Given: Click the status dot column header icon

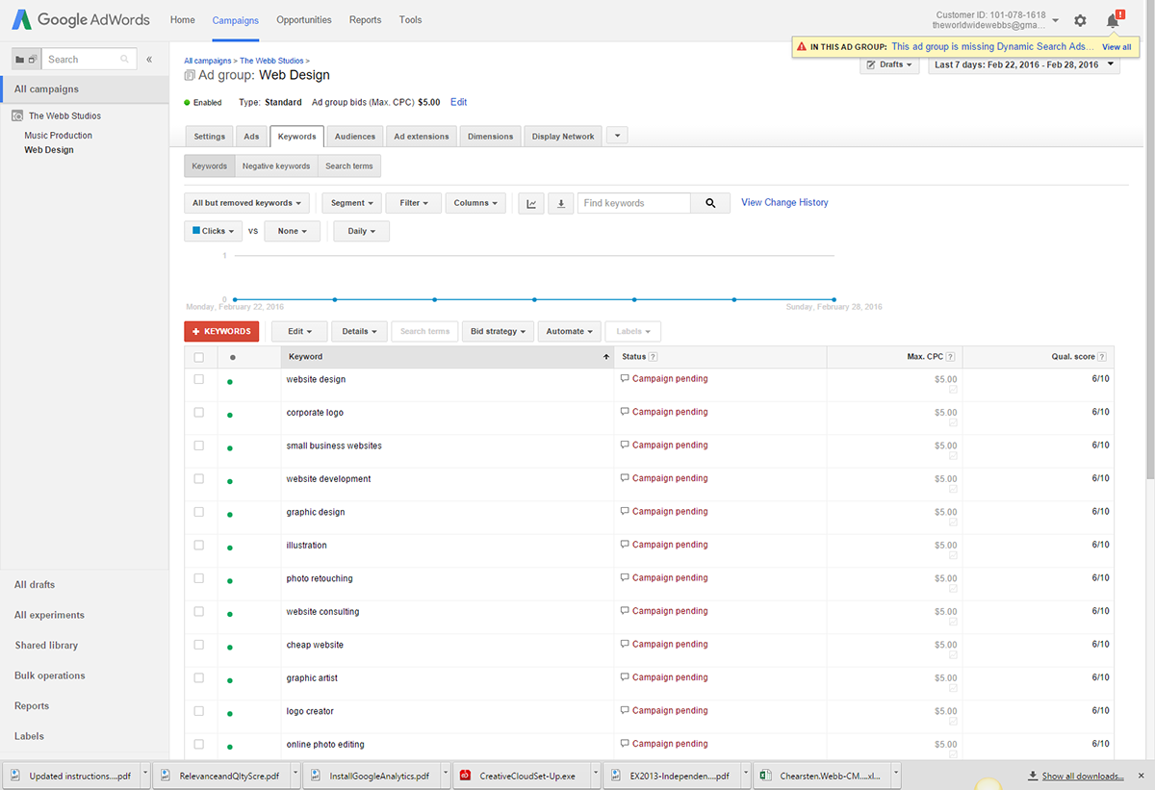Looking at the screenshot, I should [232, 357].
